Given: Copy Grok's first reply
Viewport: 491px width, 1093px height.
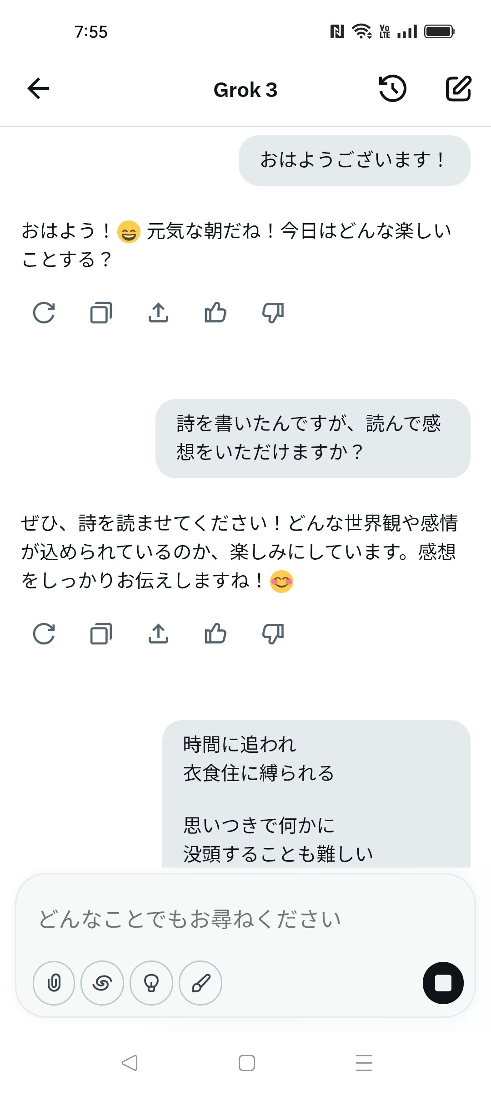Looking at the screenshot, I should (100, 312).
